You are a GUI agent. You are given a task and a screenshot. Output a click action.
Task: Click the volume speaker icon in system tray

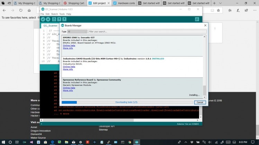[x=210, y=142]
